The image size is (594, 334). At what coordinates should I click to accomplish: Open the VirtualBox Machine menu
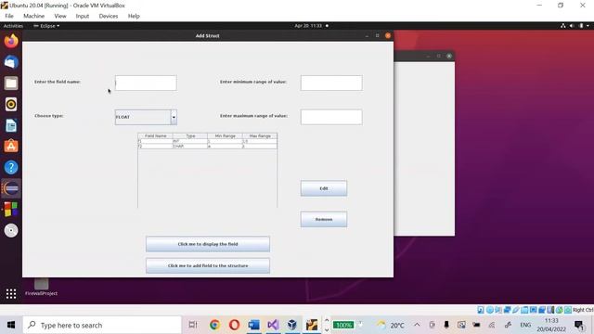tap(33, 16)
